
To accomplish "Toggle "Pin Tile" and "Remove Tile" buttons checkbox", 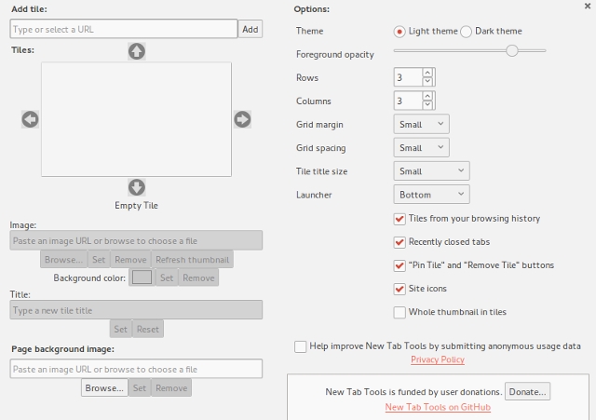I will coord(400,265).
